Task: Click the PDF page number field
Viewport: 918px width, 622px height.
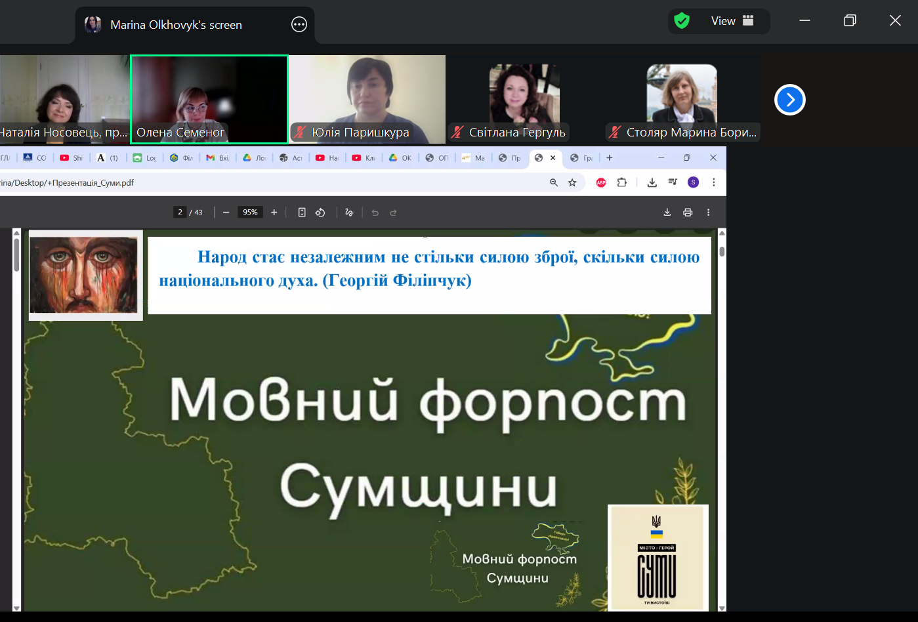Action: coord(180,213)
